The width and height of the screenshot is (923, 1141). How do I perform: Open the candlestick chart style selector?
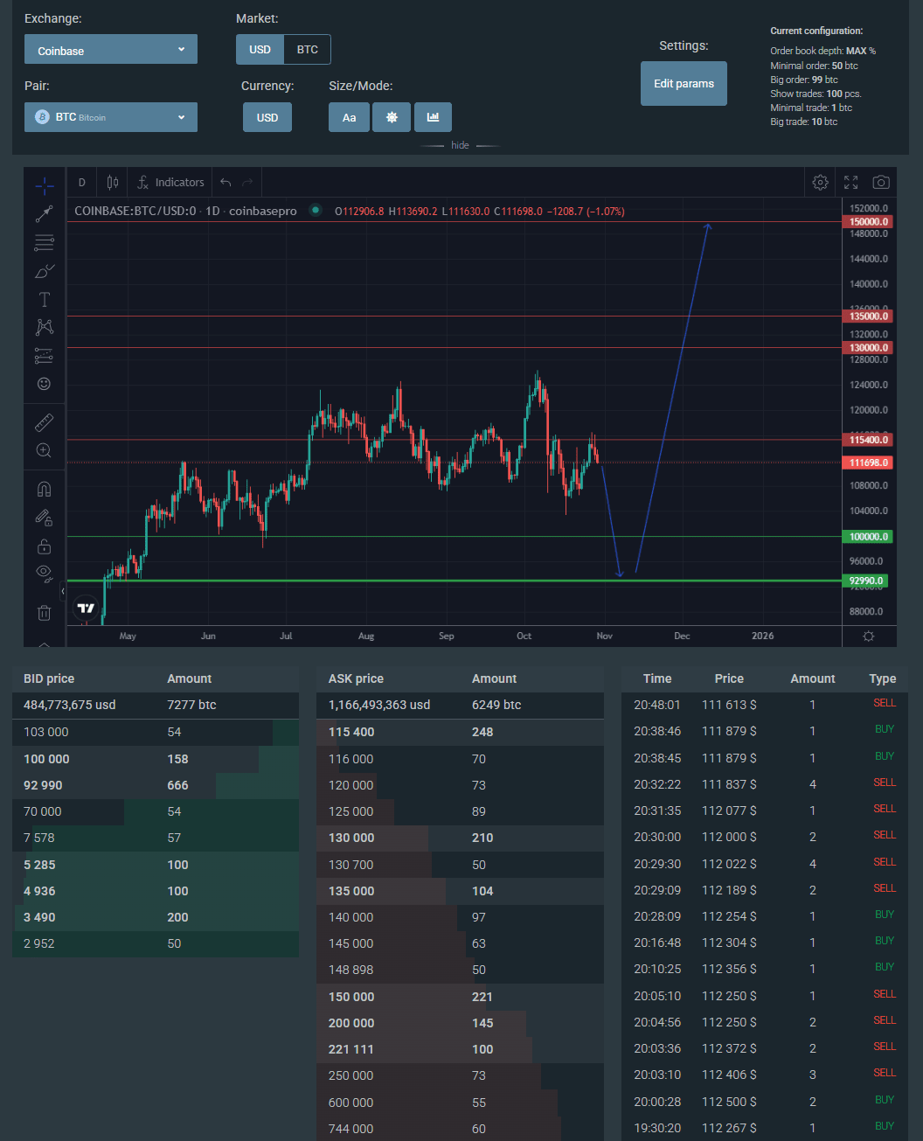(x=112, y=183)
